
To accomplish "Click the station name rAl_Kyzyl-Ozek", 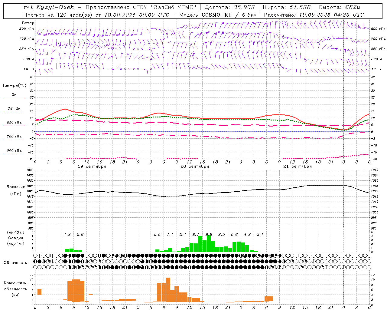I will pyautogui.click(x=49, y=7).
